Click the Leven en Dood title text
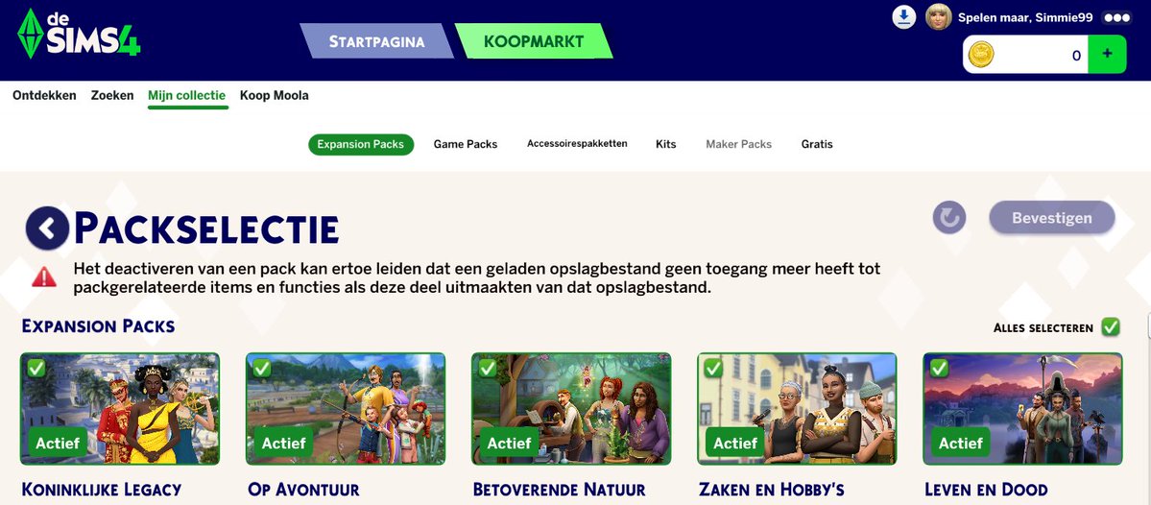 point(986,490)
